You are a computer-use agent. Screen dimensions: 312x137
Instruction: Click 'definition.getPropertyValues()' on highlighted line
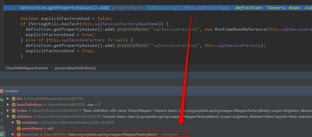(59, 8)
